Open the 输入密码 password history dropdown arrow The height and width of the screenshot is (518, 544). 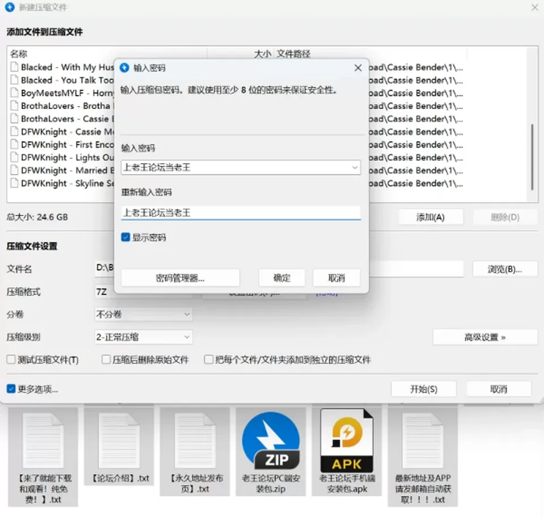pos(355,168)
